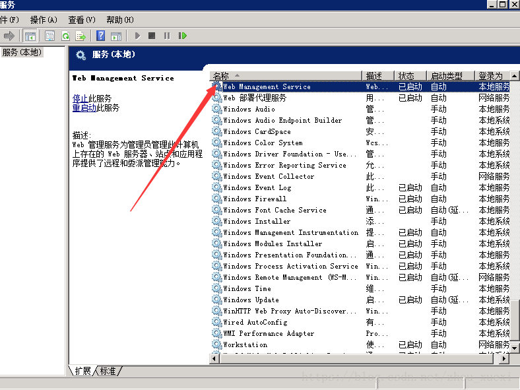Open the 查看(V) menu
The height and width of the screenshot is (390, 520).
click(x=82, y=20)
